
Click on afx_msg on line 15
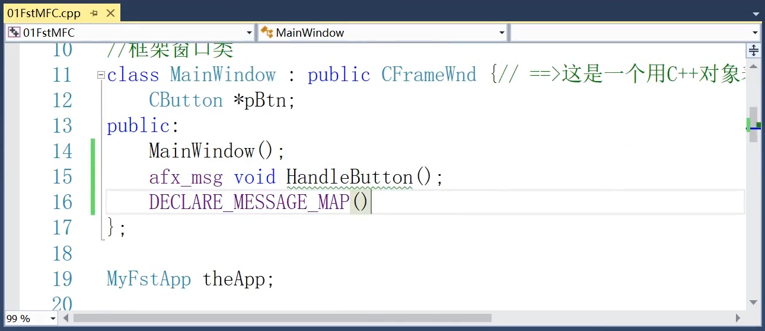[186, 176]
